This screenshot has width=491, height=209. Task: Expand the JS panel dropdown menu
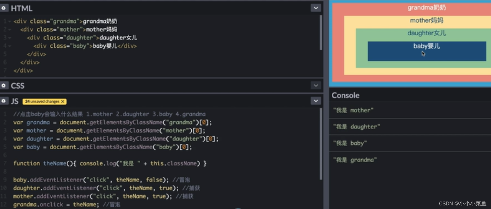[316, 101]
